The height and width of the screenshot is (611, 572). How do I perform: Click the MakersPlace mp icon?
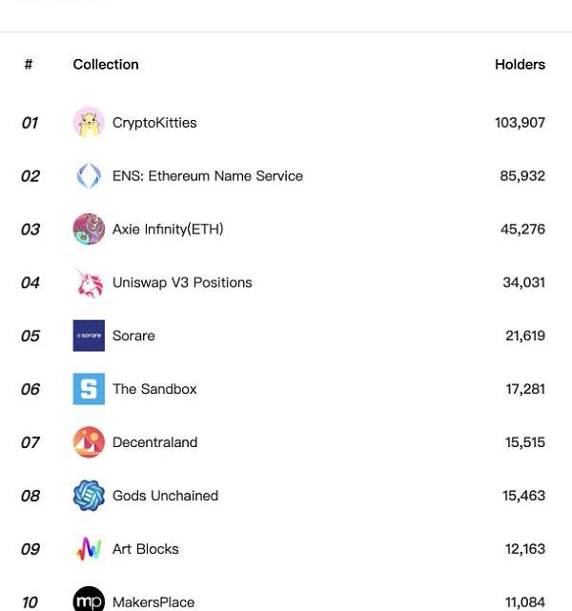tap(89, 601)
